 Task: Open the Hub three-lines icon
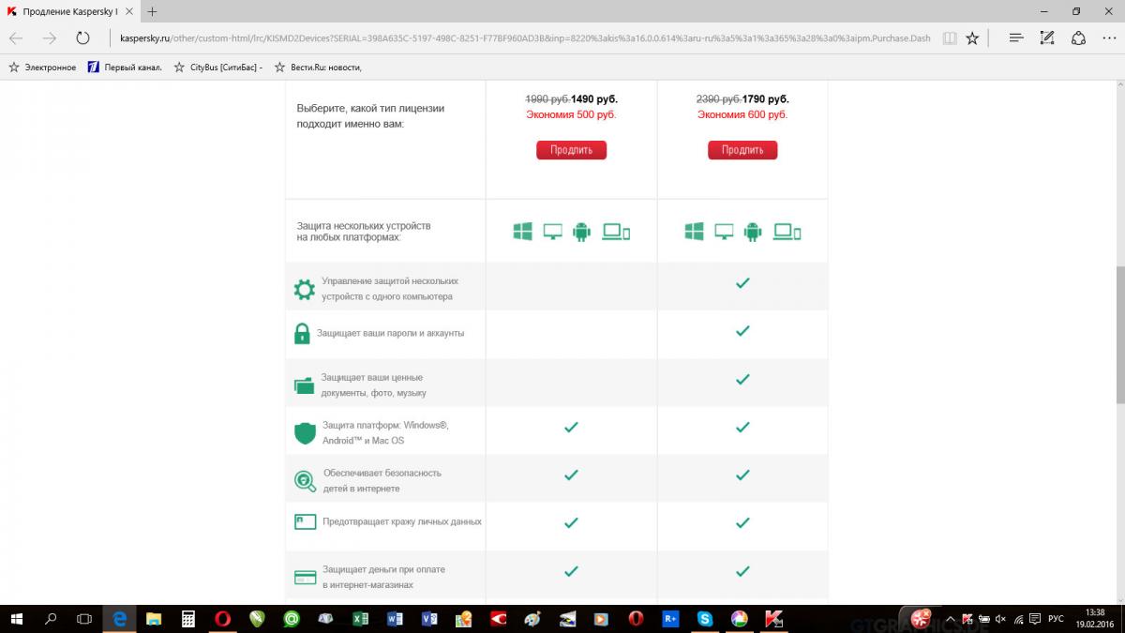1016,38
